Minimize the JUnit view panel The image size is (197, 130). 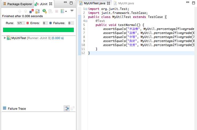click(x=65, y=2)
